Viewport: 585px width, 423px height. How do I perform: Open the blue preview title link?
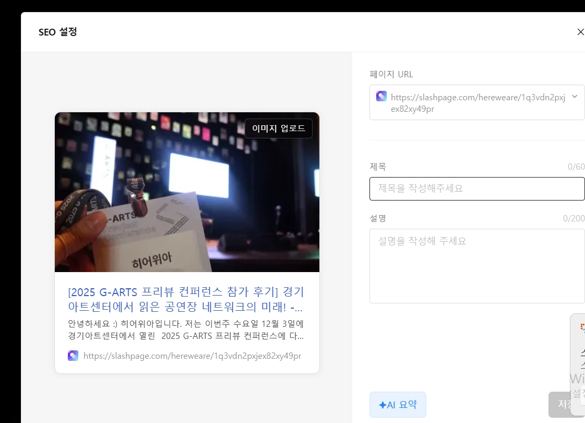pos(186,299)
